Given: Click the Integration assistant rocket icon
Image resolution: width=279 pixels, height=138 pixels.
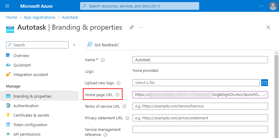Looking at the screenshot, I should point(8,74).
